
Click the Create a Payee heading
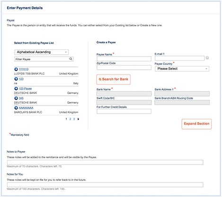pyautogui.click(x=106, y=42)
